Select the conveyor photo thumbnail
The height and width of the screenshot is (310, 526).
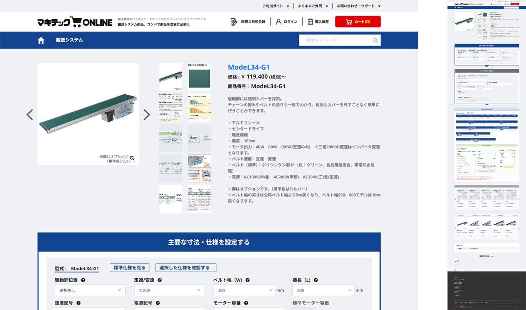point(171,77)
